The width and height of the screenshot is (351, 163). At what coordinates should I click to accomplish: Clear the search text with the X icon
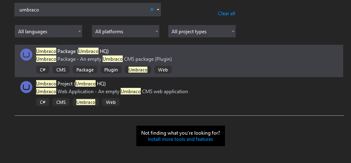(152, 9)
